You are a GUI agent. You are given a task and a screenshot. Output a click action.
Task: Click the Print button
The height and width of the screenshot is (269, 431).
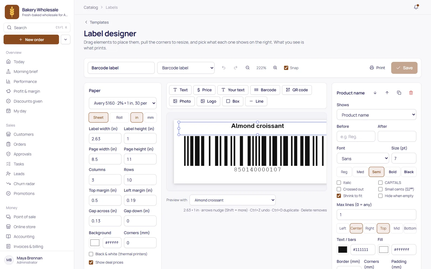point(377,68)
